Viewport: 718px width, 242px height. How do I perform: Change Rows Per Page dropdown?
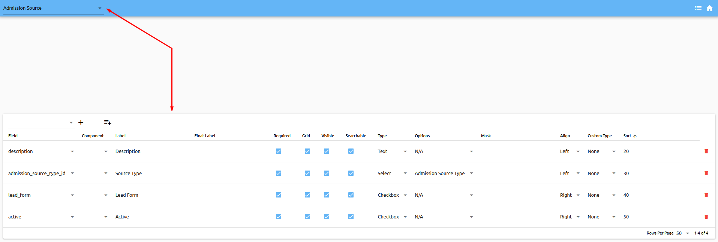click(683, 233)
